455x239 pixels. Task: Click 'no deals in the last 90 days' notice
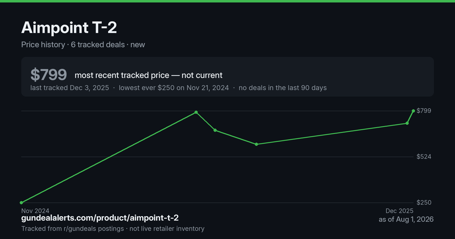(x=282, y=88)
